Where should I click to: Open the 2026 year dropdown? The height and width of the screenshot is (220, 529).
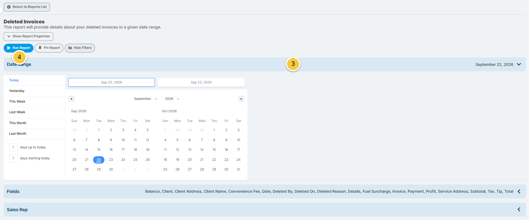point(172,99)
